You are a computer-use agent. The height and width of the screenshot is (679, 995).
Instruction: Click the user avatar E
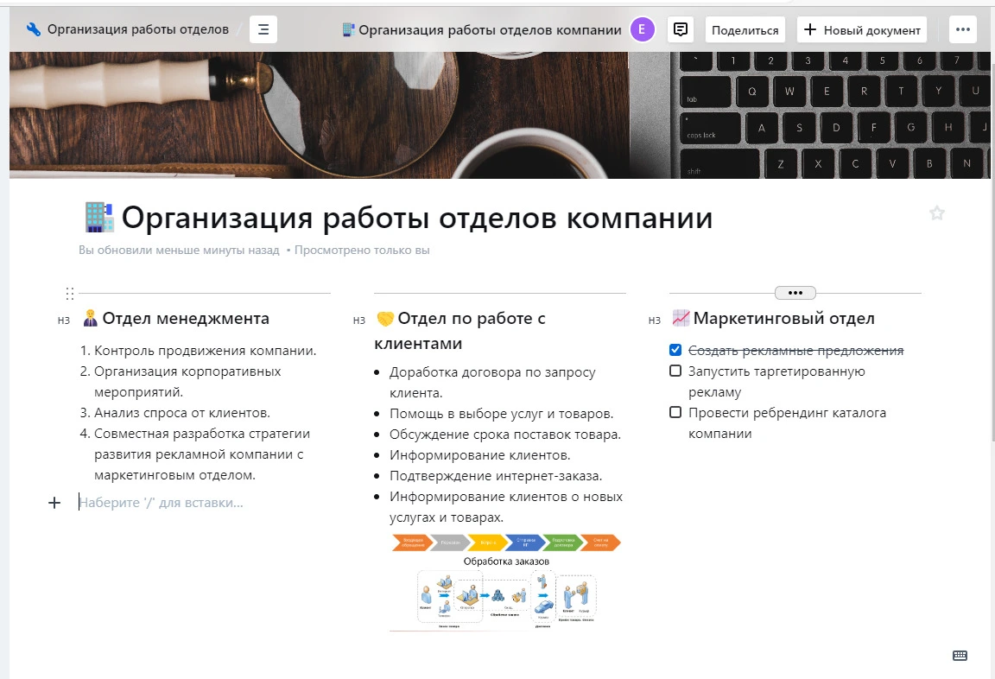(642, 29)
